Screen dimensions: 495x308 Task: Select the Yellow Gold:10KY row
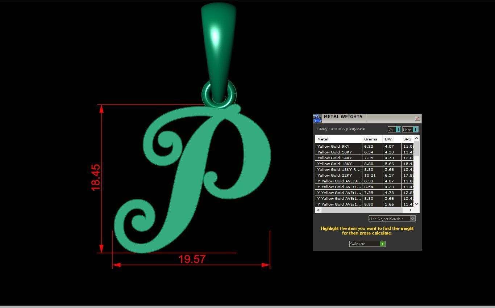click(x=364, y=152)
